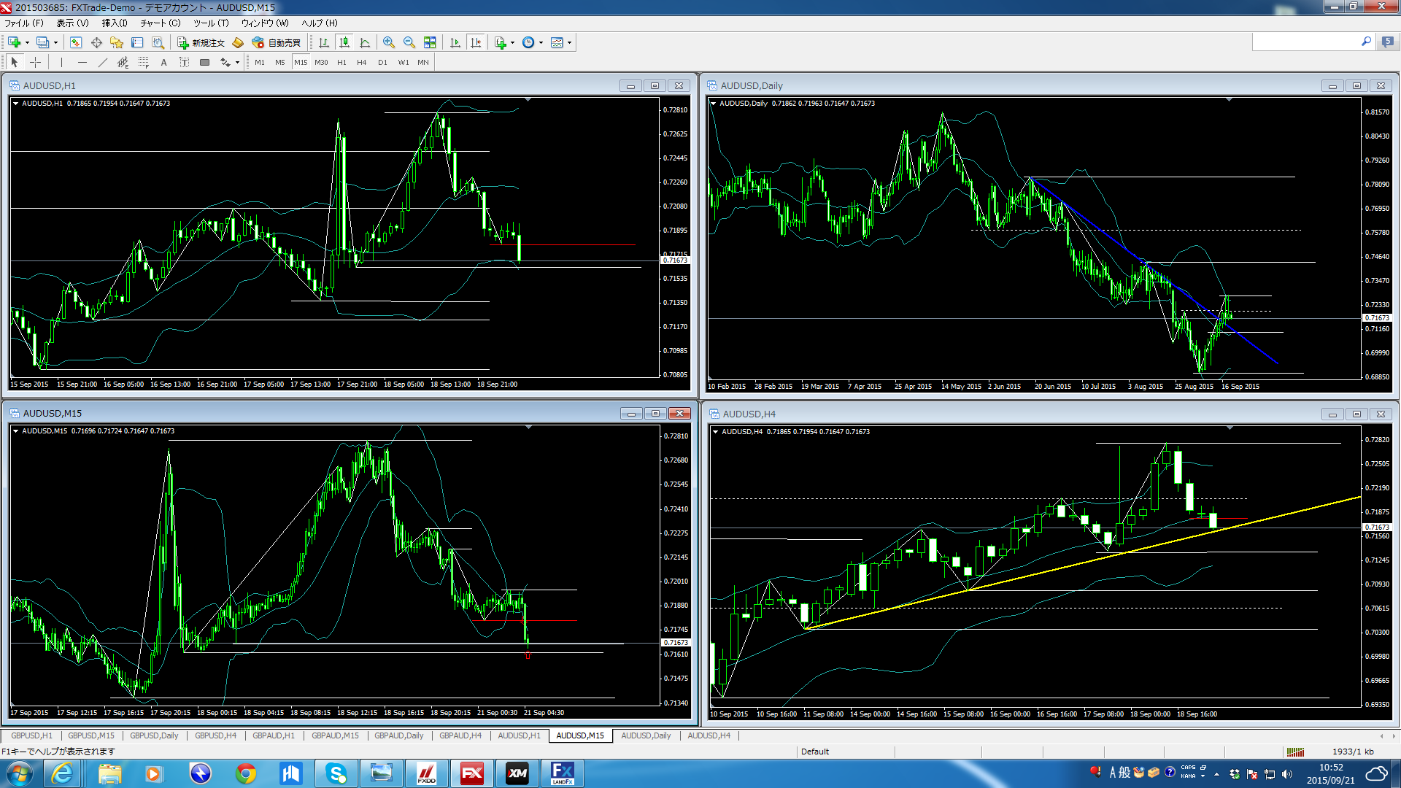Select the crosshair cursor tool
1401x788 pixels.
(35, 62)
